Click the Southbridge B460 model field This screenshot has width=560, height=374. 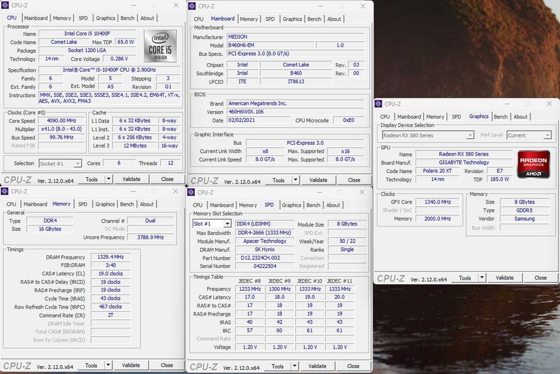pyautogui.click(x=296, y=73)
